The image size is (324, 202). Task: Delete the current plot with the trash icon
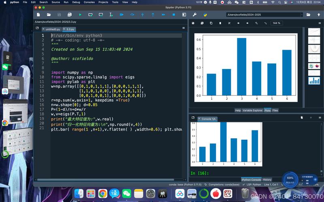[x=220, y=23]
